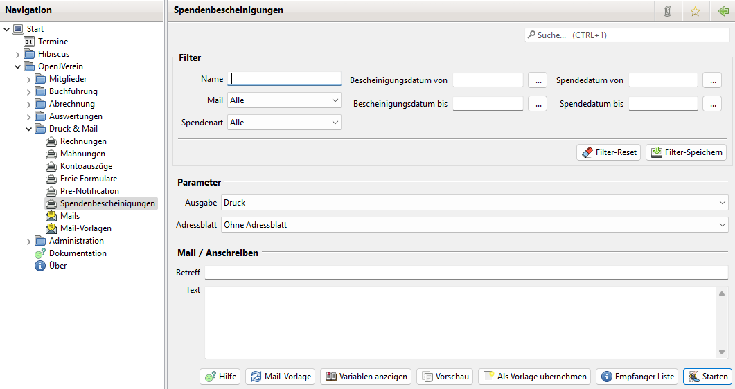Image resolution: width=735 pixels, height=389 pixels.
Task: Open Dokumentation in the navigation tree
Action: point(77,253)
